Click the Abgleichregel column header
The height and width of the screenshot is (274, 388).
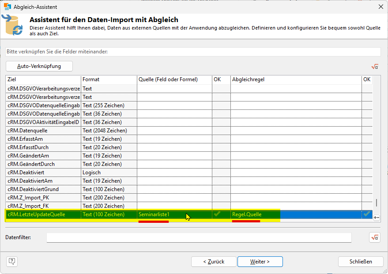tap(295, 79)
